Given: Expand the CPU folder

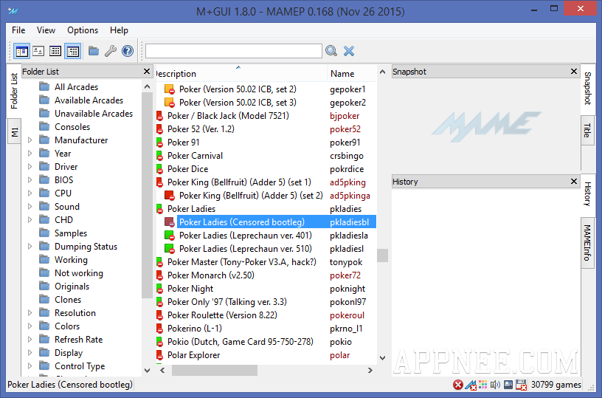Looking at the screenshot, I should pyautogui.click(x=30, y=193).
